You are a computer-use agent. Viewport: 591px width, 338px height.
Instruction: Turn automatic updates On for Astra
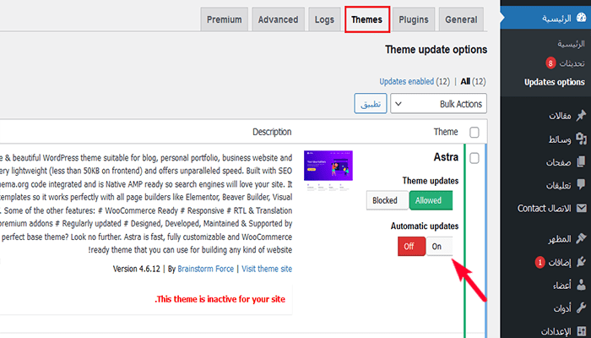coord(438,246)
